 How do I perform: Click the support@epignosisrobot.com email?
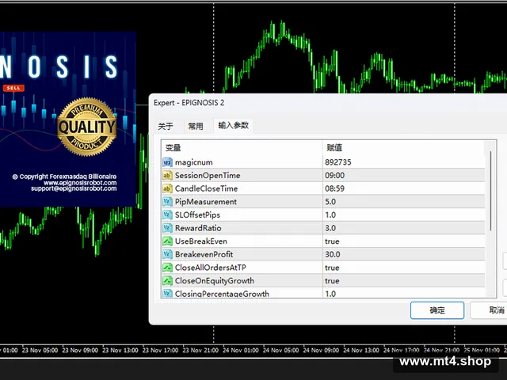click(x=74, y=188)
